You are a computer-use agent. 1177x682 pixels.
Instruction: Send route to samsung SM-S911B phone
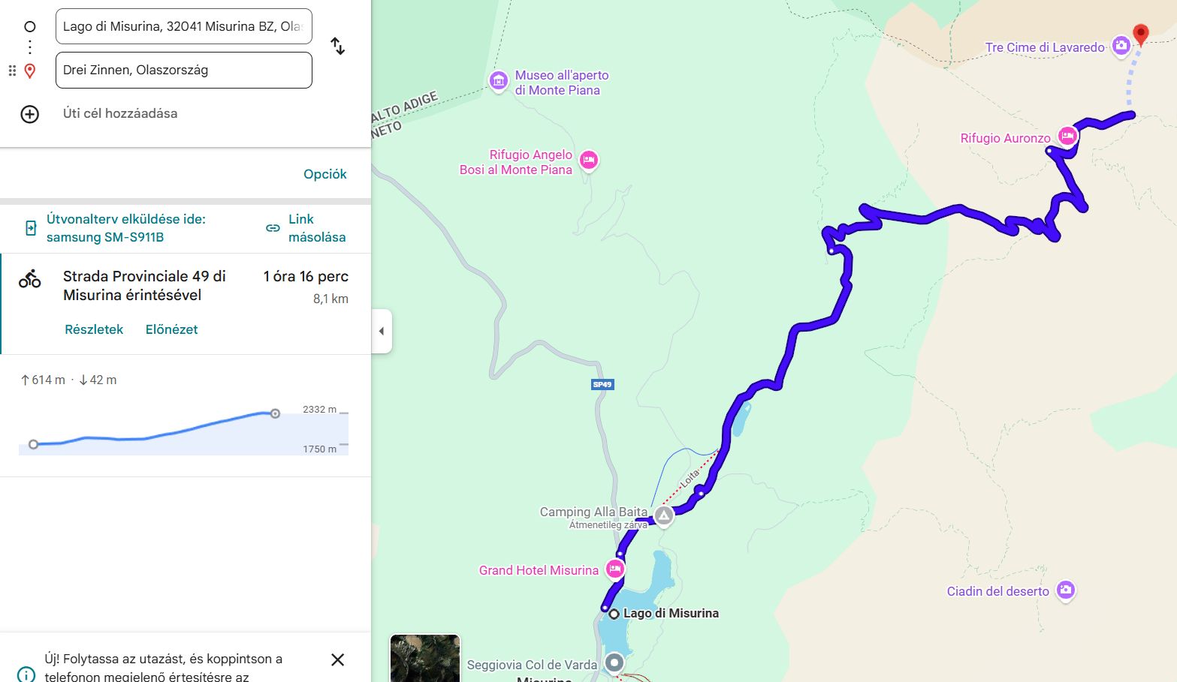[x=115, y=228]
